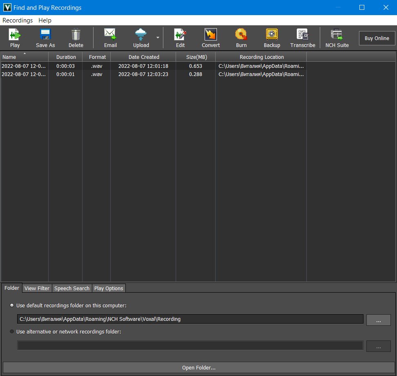Open the Recordings menu

[x=18, y=20]
